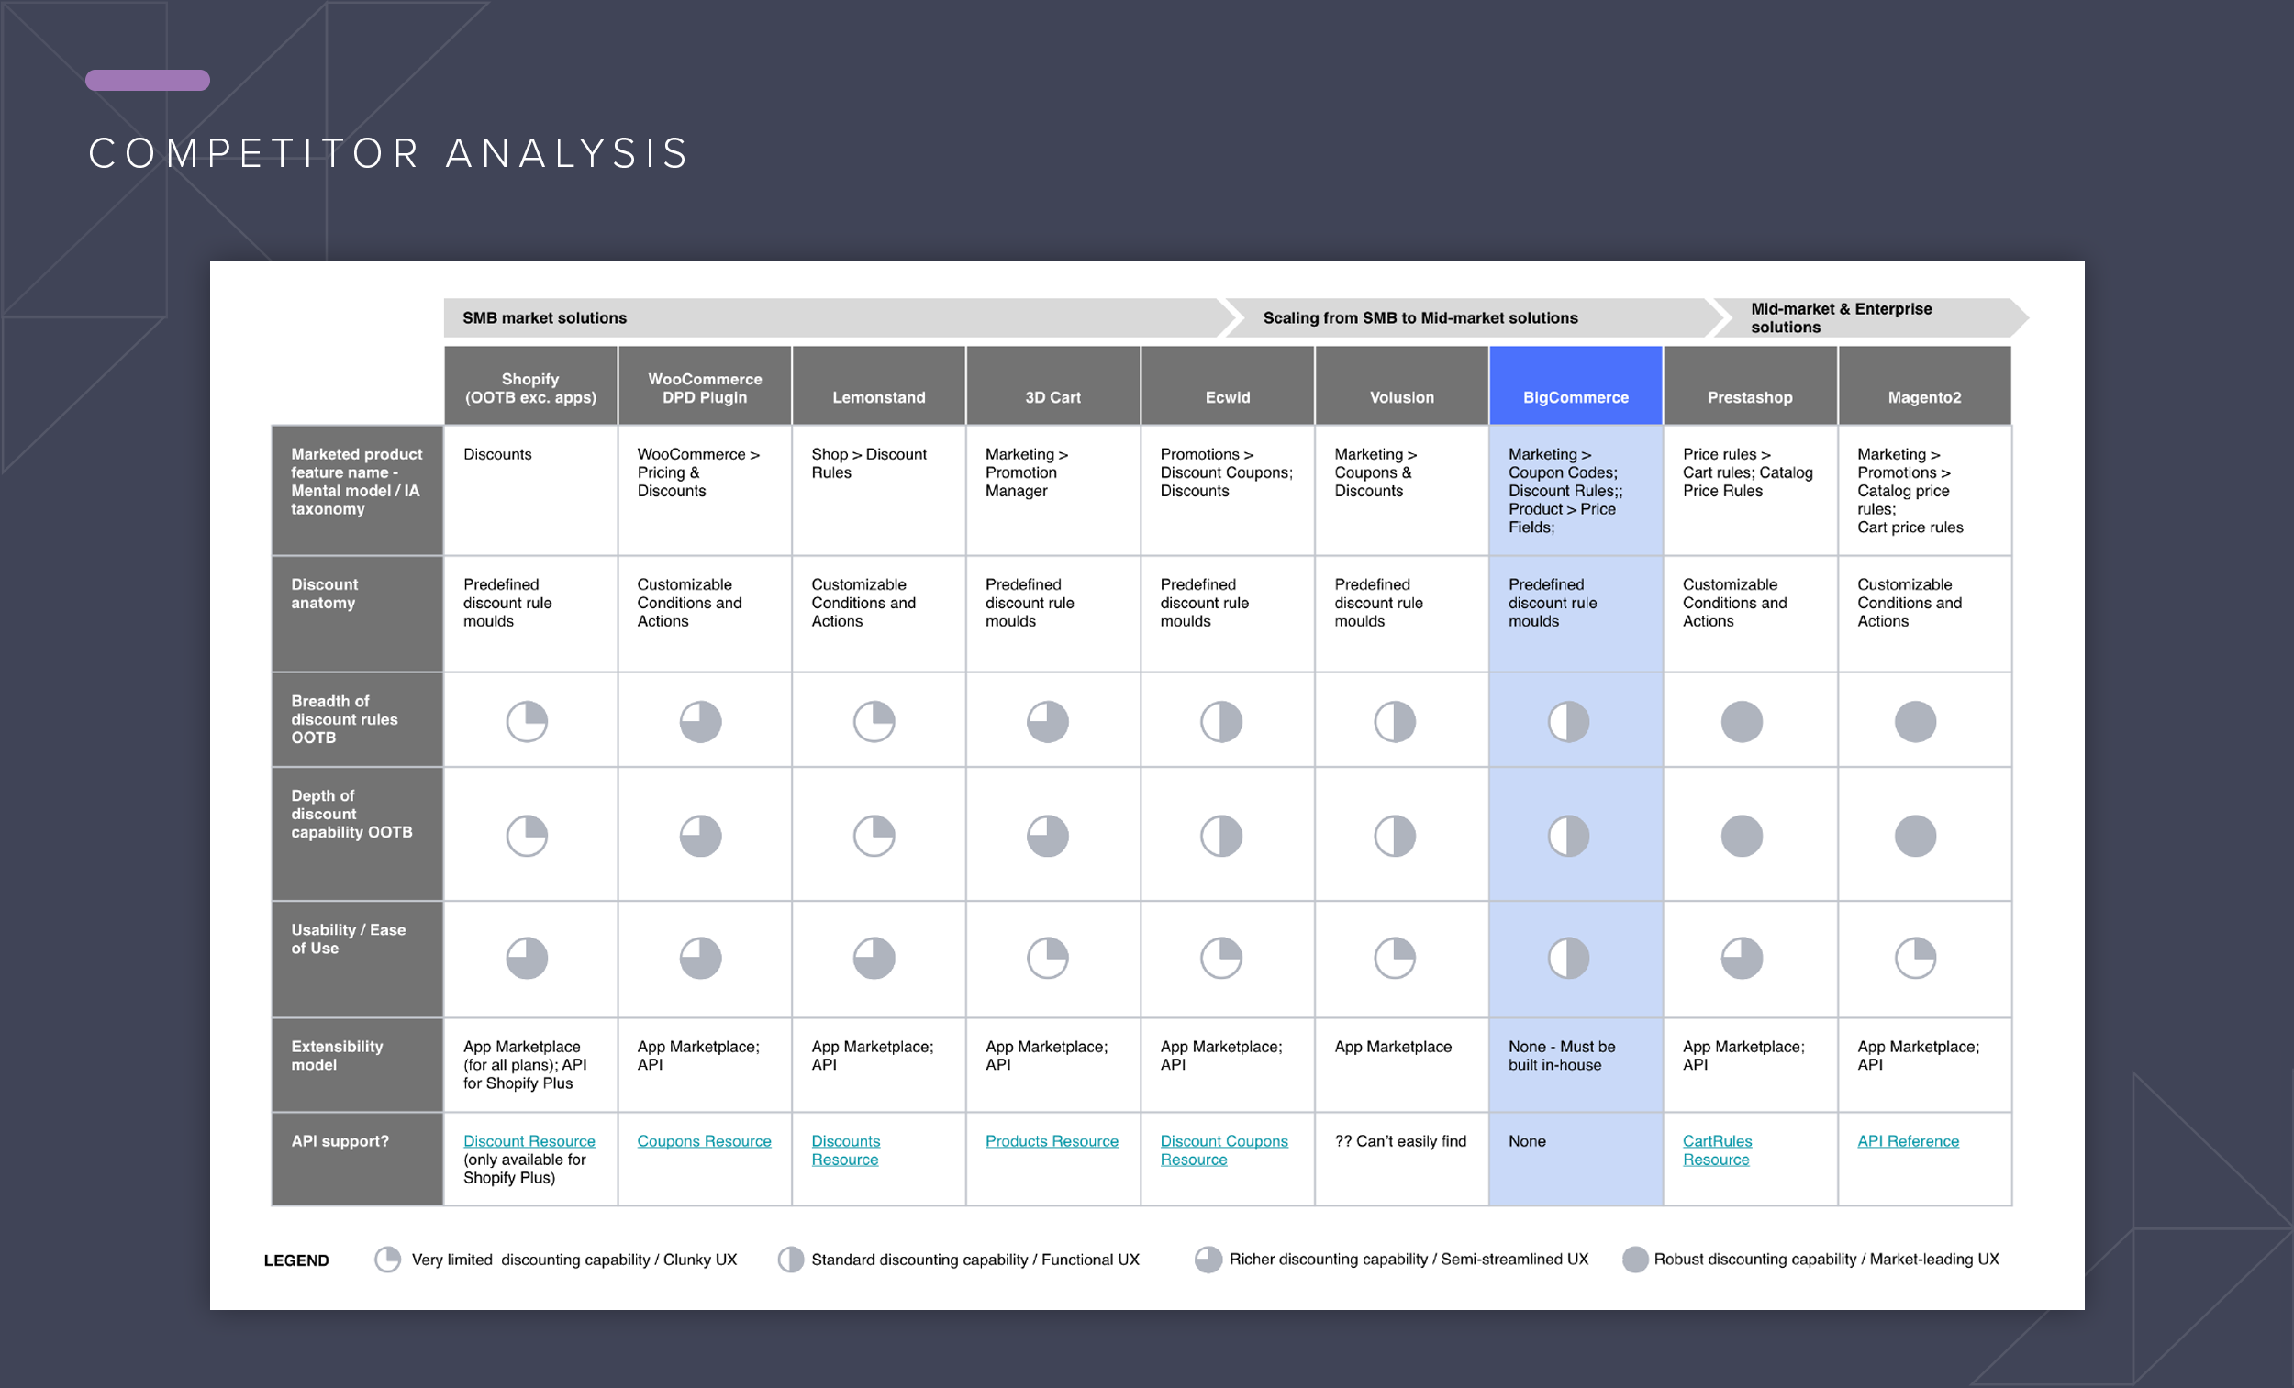The image size is (2294, 1388).
Task: Click WooCommerce's Depth of discount capability pie icon
Action: [700, 836]
